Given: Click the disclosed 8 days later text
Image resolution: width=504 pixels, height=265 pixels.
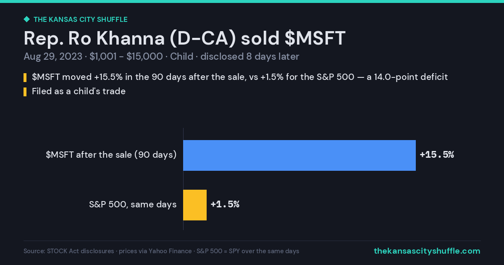Looking at the screenshot, I should point(249,57).
